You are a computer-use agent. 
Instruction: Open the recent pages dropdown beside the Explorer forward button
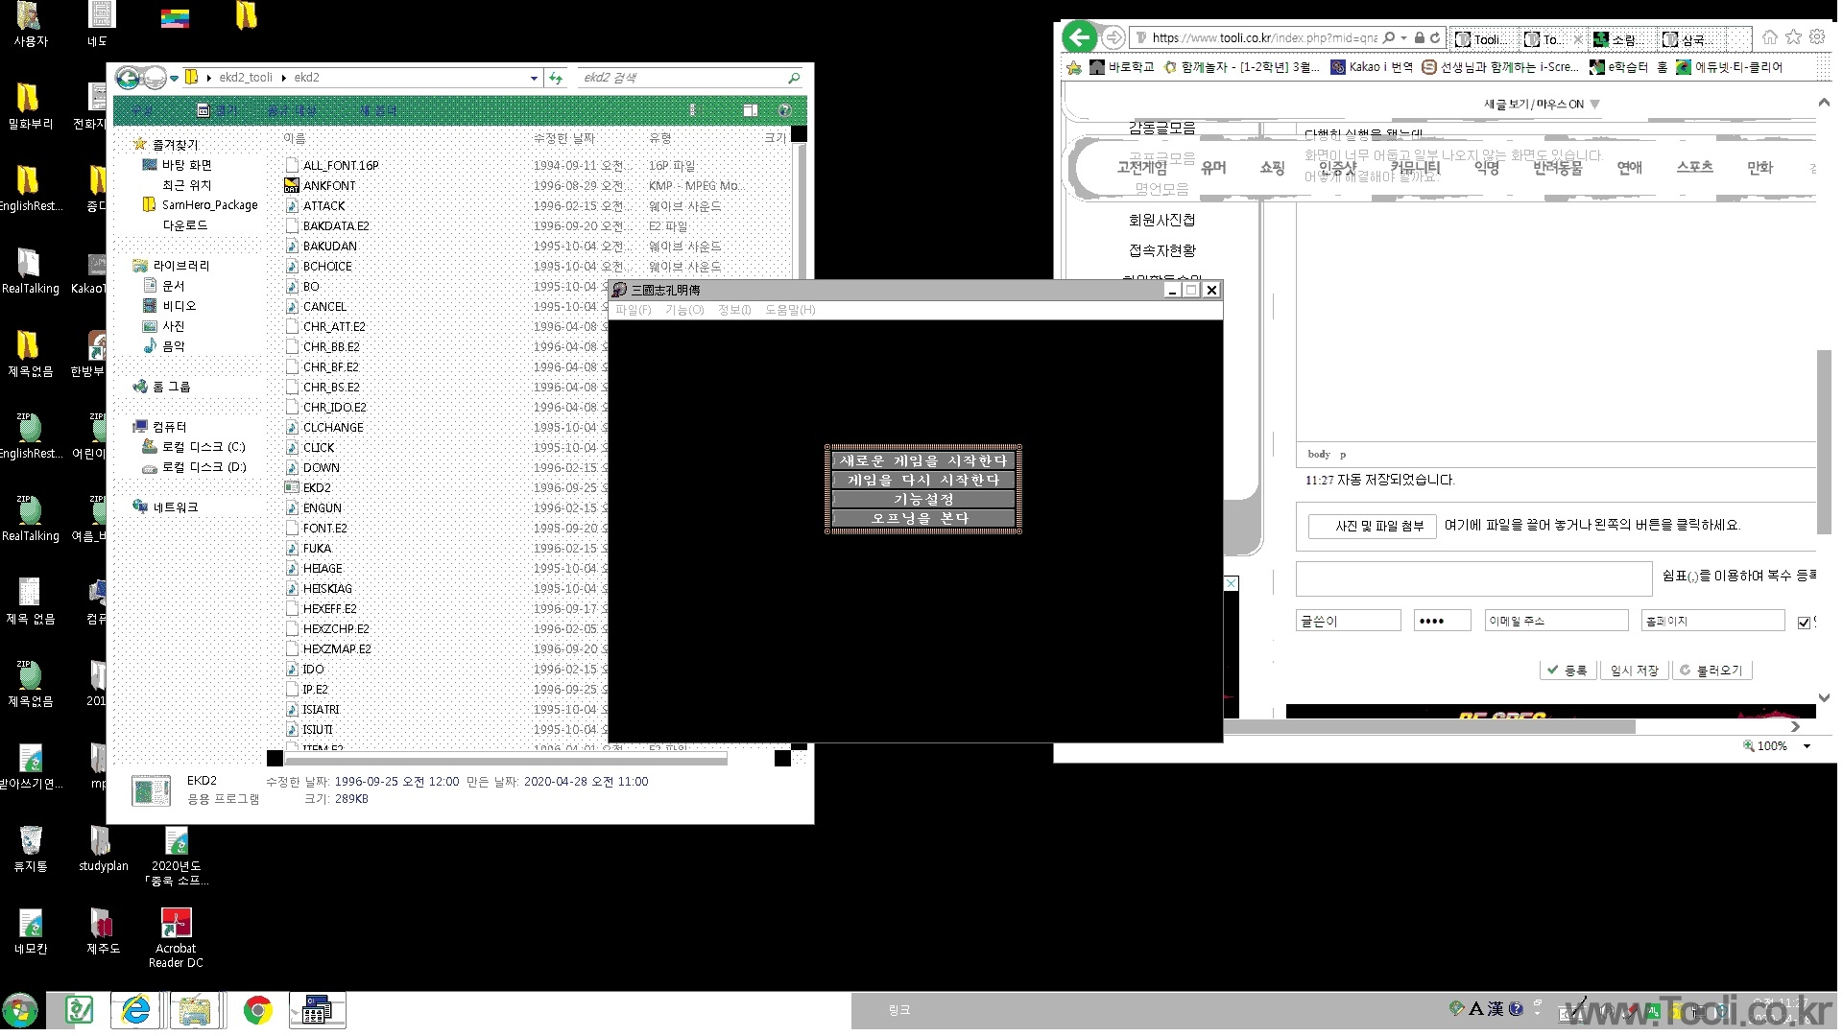[175, 78]
